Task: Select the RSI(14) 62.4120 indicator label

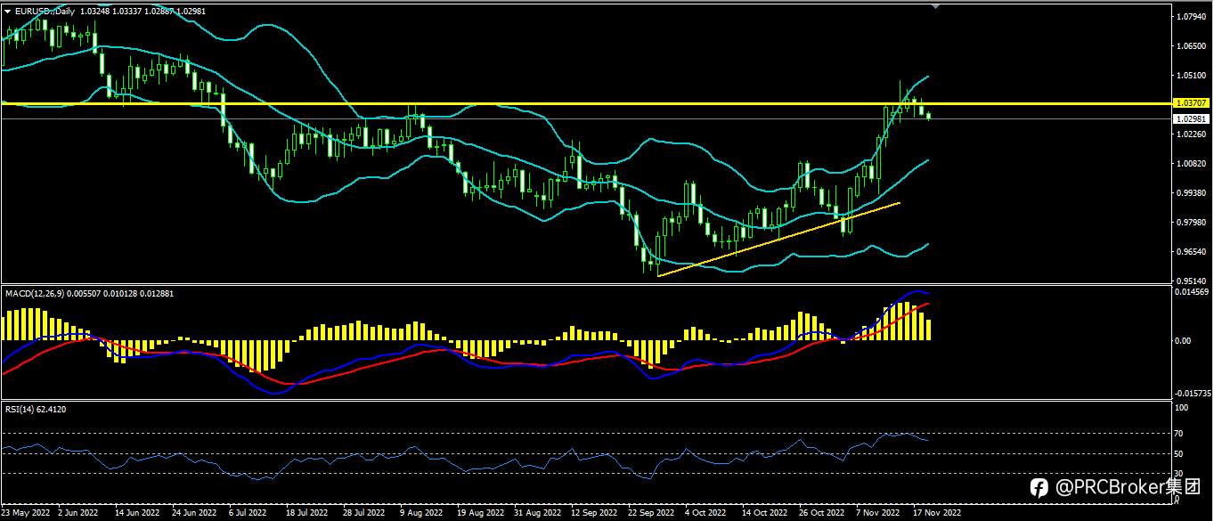Action: (36, 409)
